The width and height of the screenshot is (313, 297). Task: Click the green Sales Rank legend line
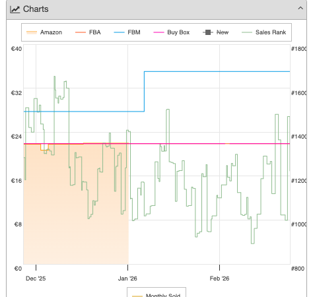(x=247, y=32)
